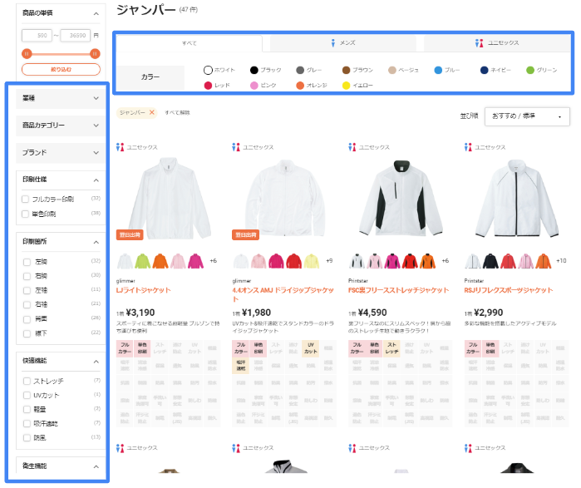Select magenta variant of LJライトジャケット

coord(195,261)
